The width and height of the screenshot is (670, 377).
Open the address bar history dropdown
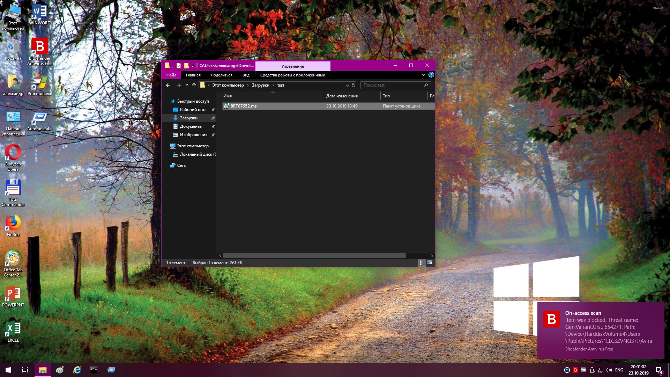click(x=347, y=85)
